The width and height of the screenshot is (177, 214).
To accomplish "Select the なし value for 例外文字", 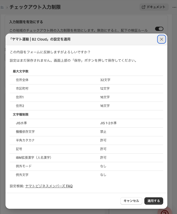I will coord(103,175).
